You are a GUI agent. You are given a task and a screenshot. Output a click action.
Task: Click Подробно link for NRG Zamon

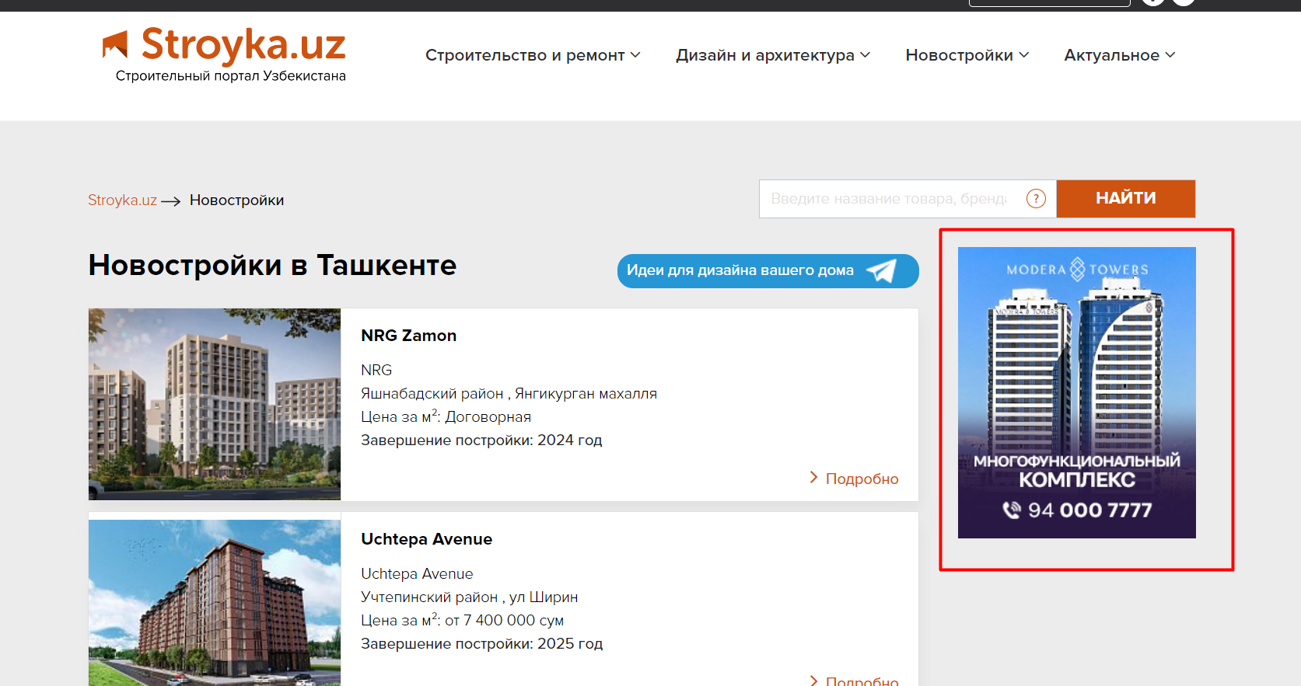[x=862, y=479]
